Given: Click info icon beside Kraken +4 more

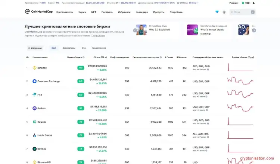Looking at the screenshot, I should coord(207,110).
